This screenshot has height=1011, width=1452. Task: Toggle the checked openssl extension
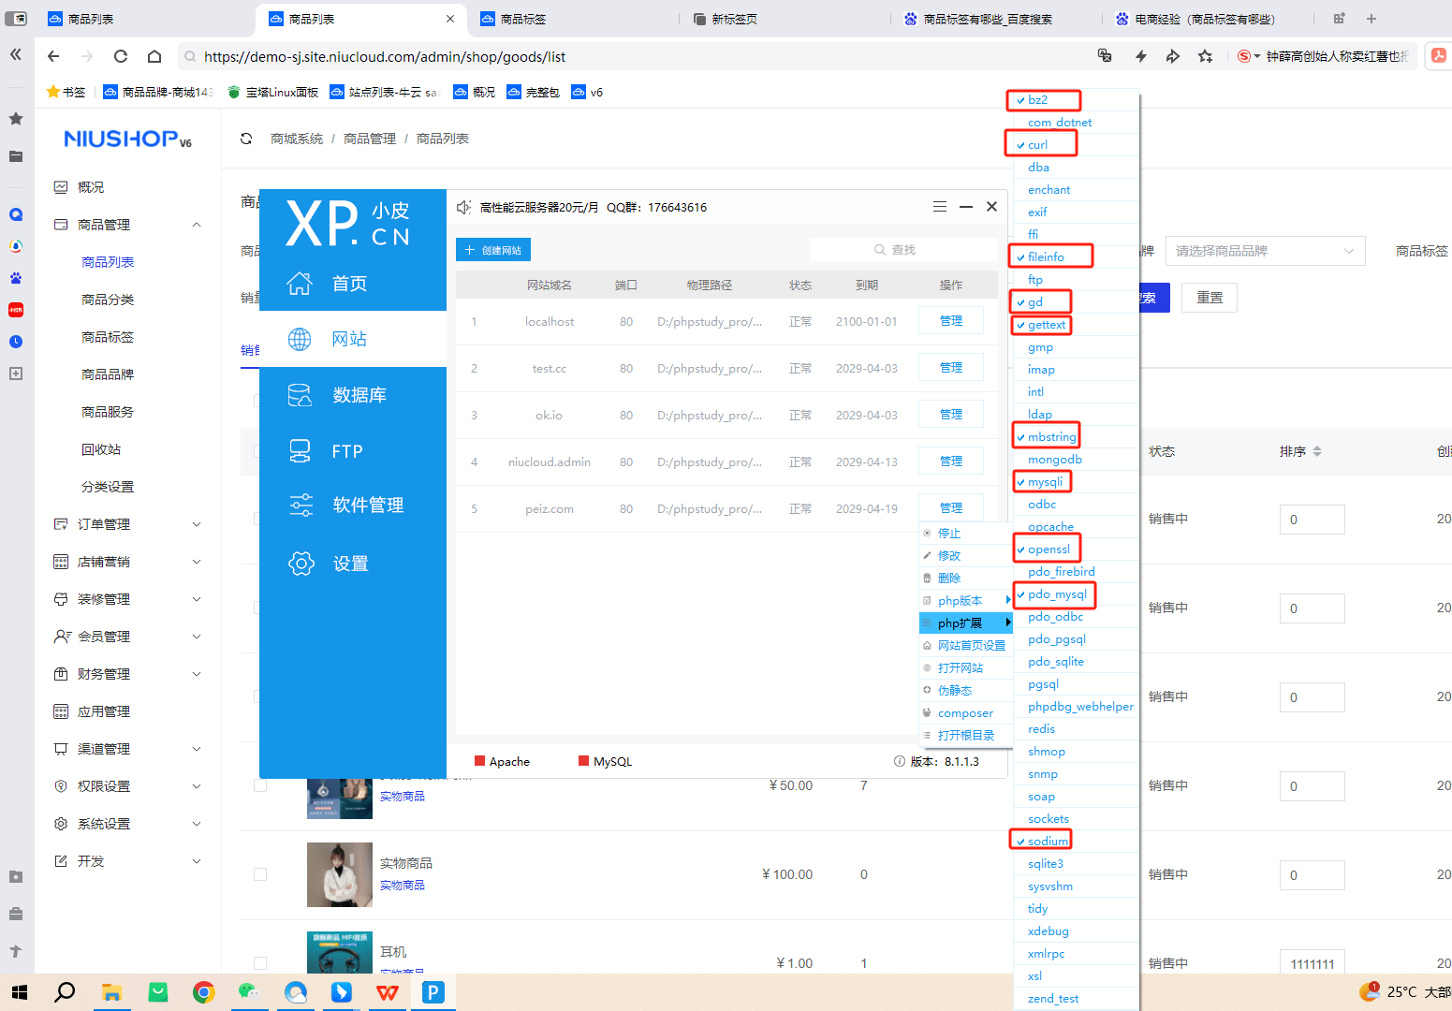[1049, 549]
